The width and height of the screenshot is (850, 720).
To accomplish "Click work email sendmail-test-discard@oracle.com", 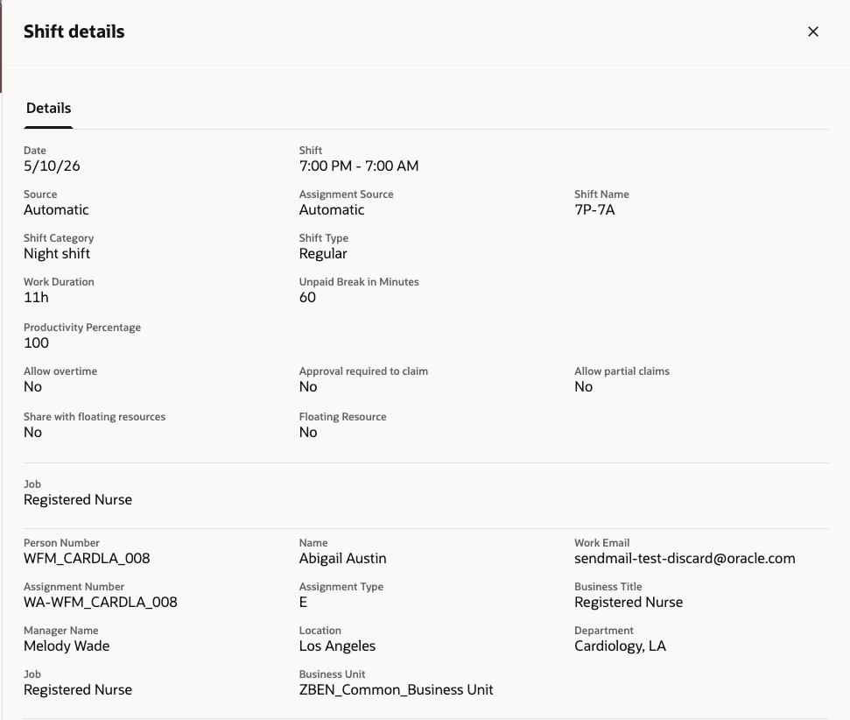I will [x=685, y=558].
